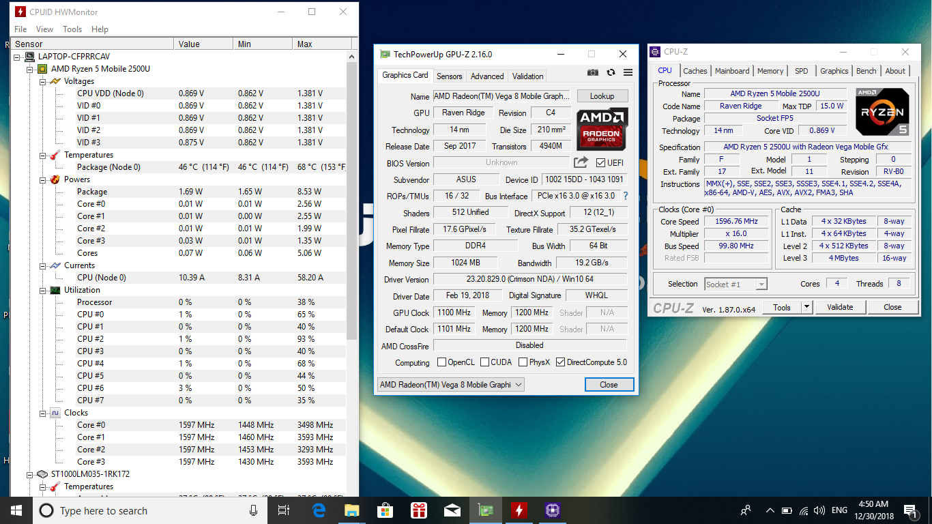The image size is (932, 524).
Task: Click the Tools button in CPU-Z
Action: (782, 307)
